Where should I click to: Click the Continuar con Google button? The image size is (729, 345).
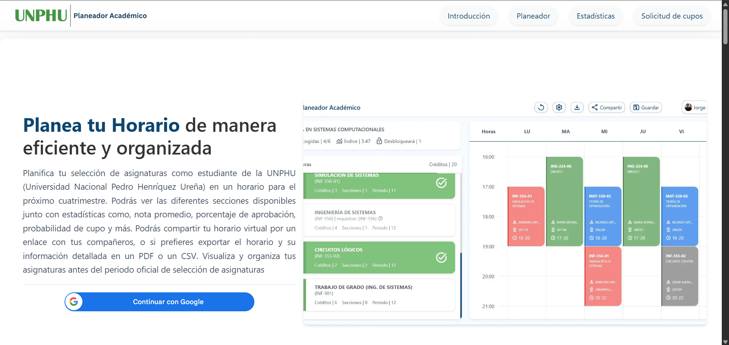tap(159, 302)
